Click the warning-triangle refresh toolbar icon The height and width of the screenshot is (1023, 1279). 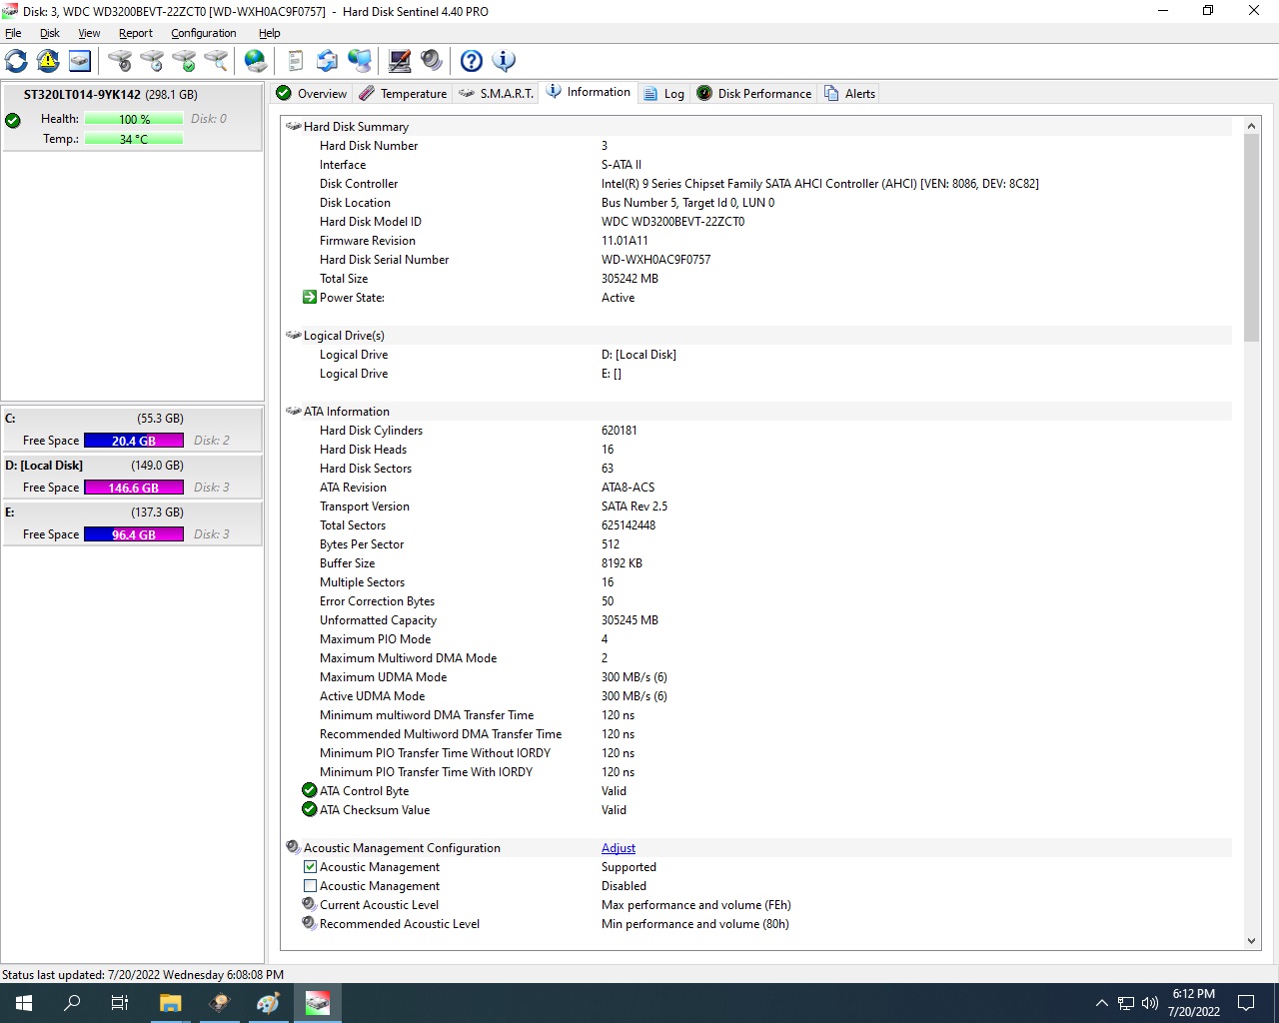click(x=48, y=61)
